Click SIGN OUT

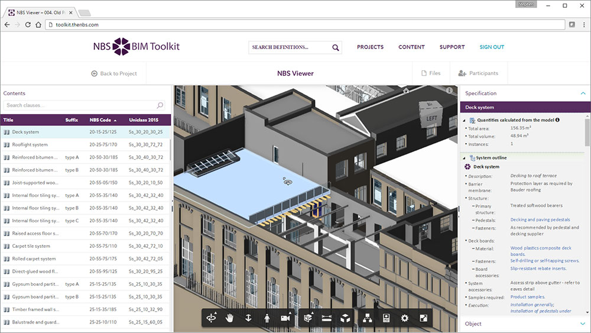click(x=492, y=47)
